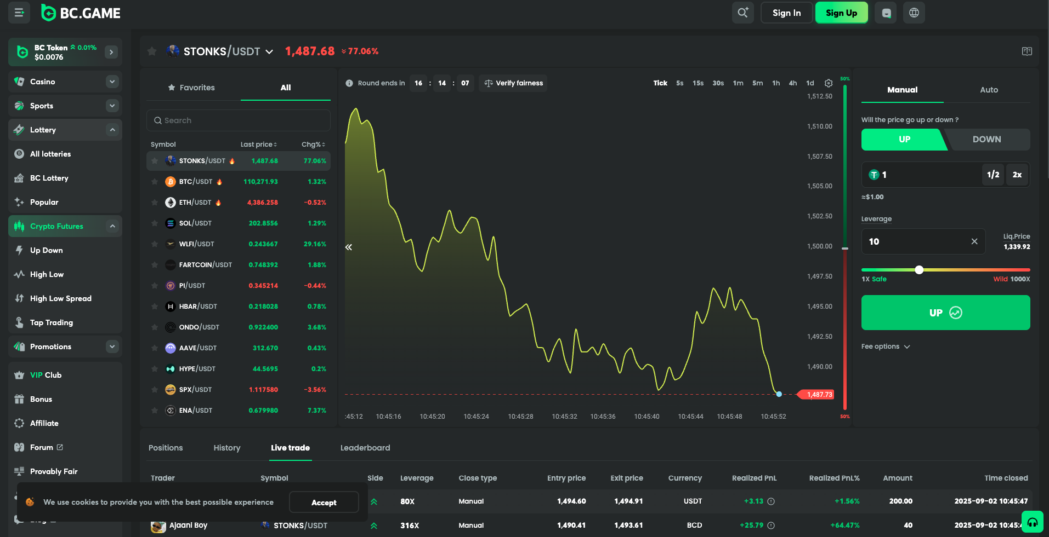Click the info icon beside +25.79 PnL
Image resolution: width=1049 pixels, height=537 pixels.
point(771,526)
